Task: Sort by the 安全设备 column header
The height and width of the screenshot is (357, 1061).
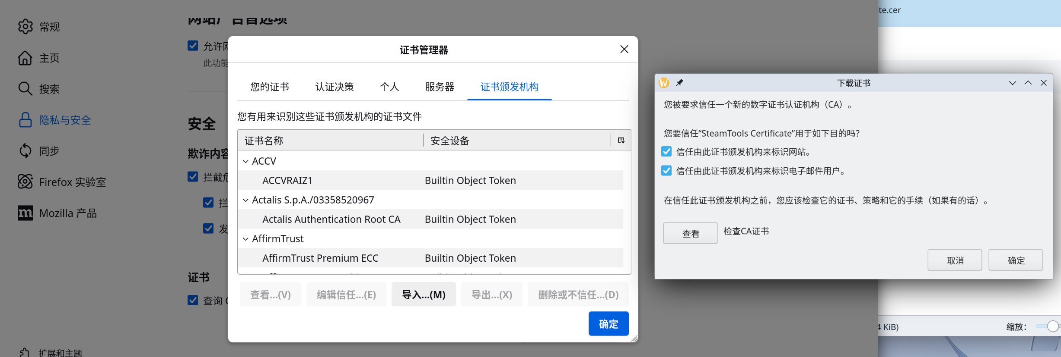Action: point(517,141)
